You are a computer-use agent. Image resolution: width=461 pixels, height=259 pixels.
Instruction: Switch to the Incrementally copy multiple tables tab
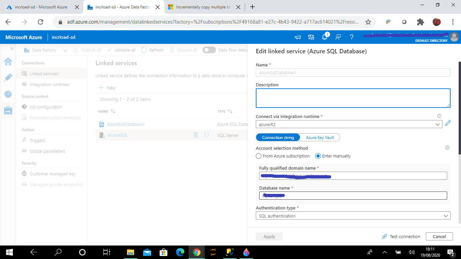(x=203, y=7)
